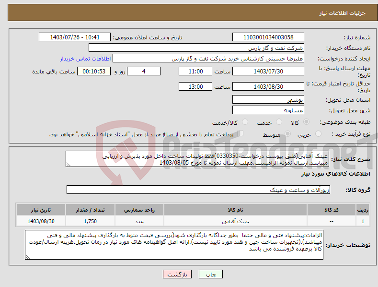Image resolution: width=378 pixels, height=287 pixels.
Task: Click the resize handle of buyer notes box
Action: point(28,257)
